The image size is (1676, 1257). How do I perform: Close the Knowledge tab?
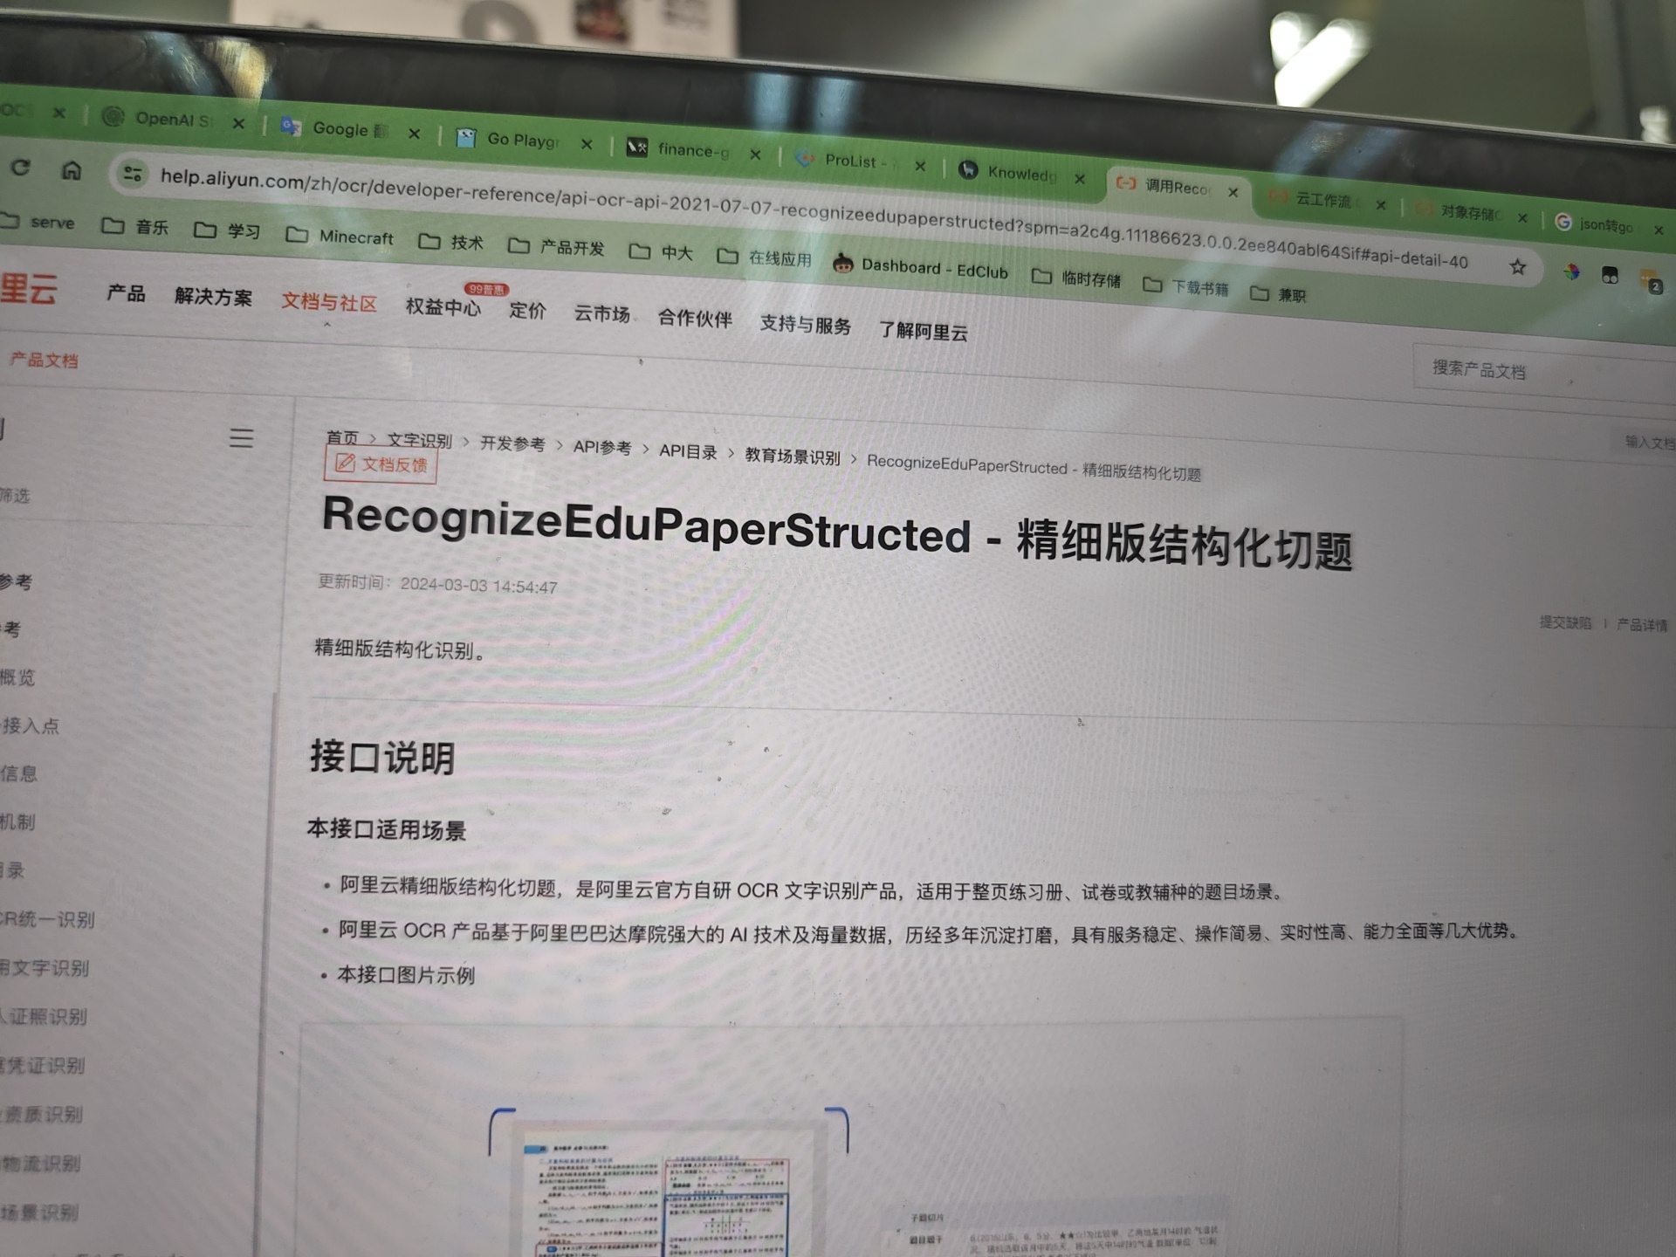(1080, 178)
